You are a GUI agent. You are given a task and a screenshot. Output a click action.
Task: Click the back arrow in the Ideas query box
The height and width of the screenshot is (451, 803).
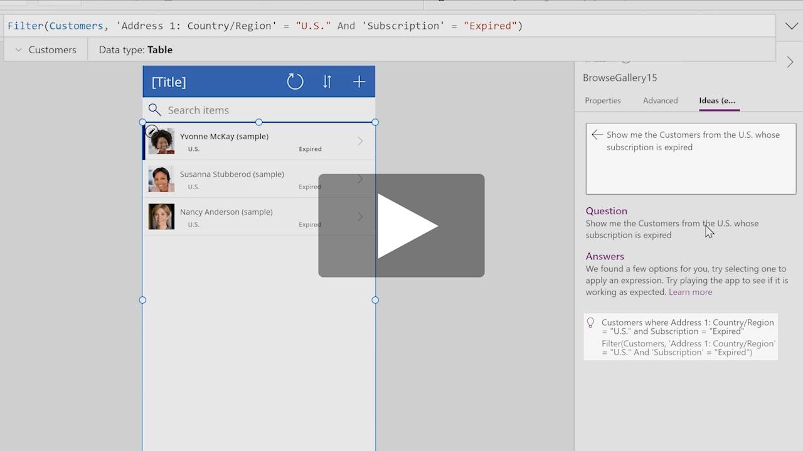597,135
